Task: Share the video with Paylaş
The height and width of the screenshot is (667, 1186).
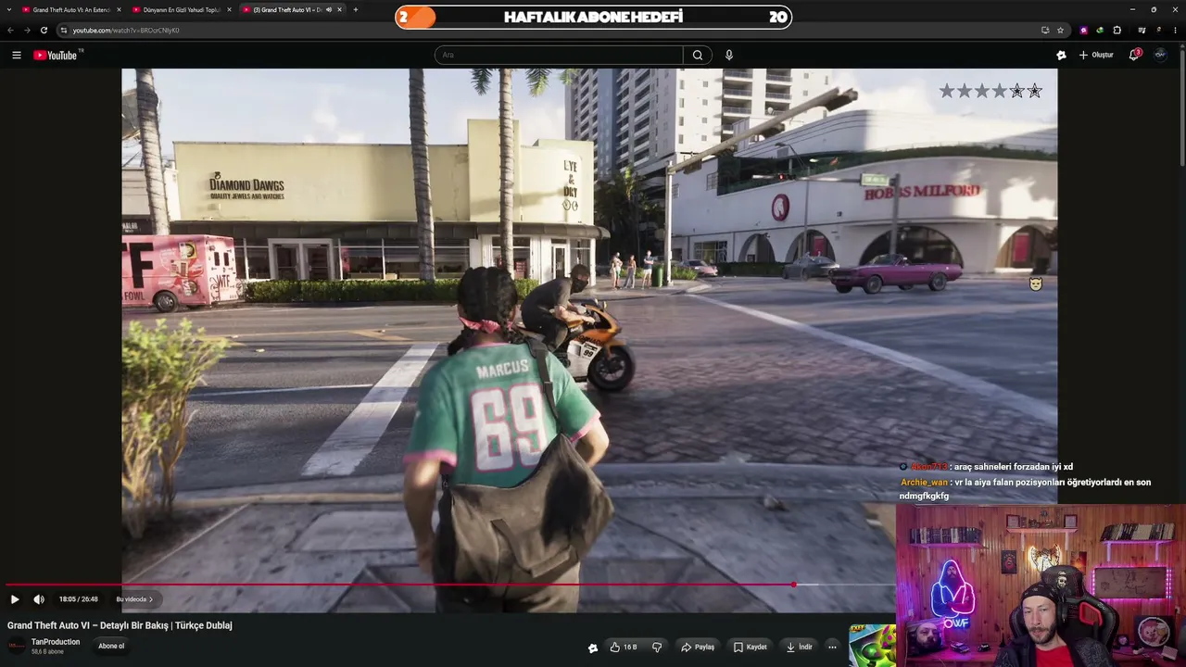Action: click(698, 647)
